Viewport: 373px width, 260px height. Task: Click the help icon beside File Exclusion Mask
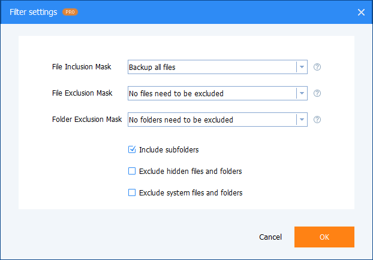(317, 93)
